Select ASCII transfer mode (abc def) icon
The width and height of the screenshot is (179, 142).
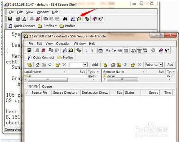[x=134, y=51]
